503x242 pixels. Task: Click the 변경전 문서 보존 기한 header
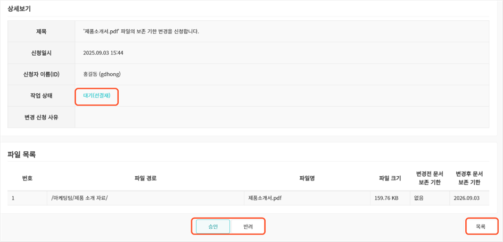(x=428, y=178)
